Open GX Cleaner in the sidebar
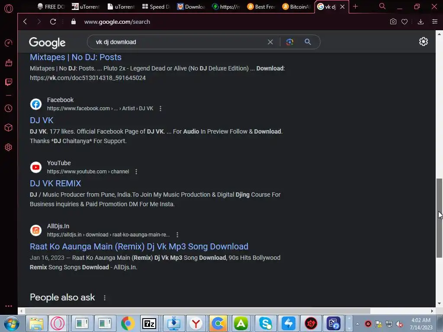 coord(9,63)
